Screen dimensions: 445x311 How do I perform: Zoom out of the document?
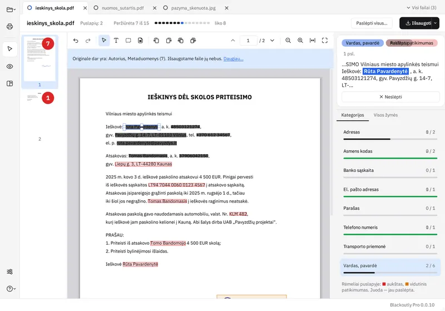pyautogui.click(x=288, y=41)
